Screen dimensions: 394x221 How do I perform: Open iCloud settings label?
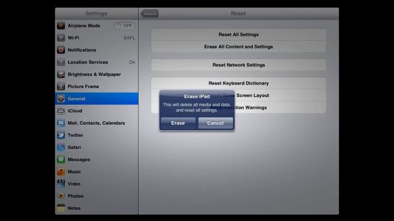click(x=75, y=110)
